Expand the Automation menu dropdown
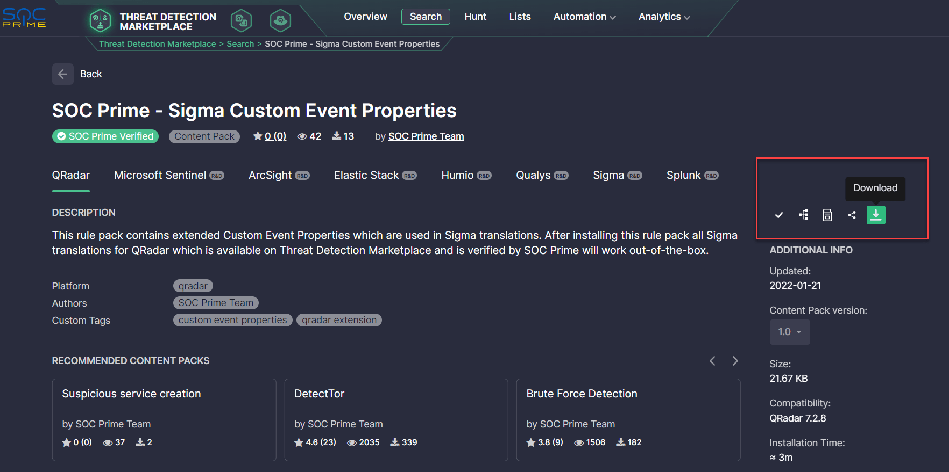The height and width of the screenshot is (472, 949). (x=584, y=17)
